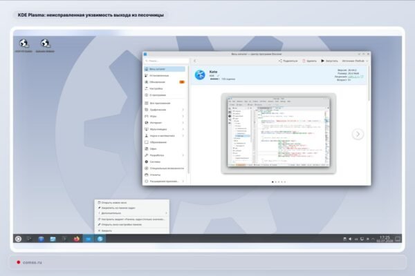Image resolution: width=415 pixels, height=276 pixels.
Task: Open the Kate application icon
Action: pos(200,75)
